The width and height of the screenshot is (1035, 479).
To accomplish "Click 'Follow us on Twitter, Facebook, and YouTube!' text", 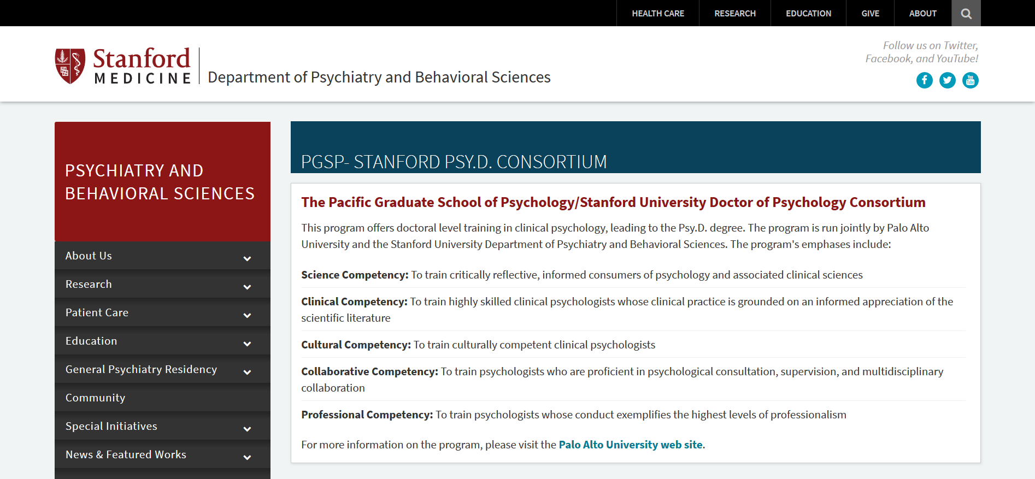I will pos(922,52).
